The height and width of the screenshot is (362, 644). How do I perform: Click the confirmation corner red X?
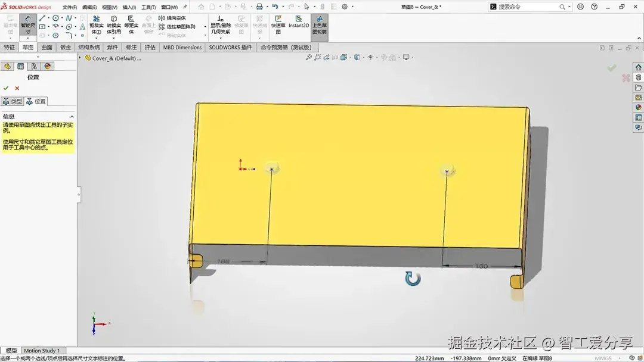click(626, 77)
